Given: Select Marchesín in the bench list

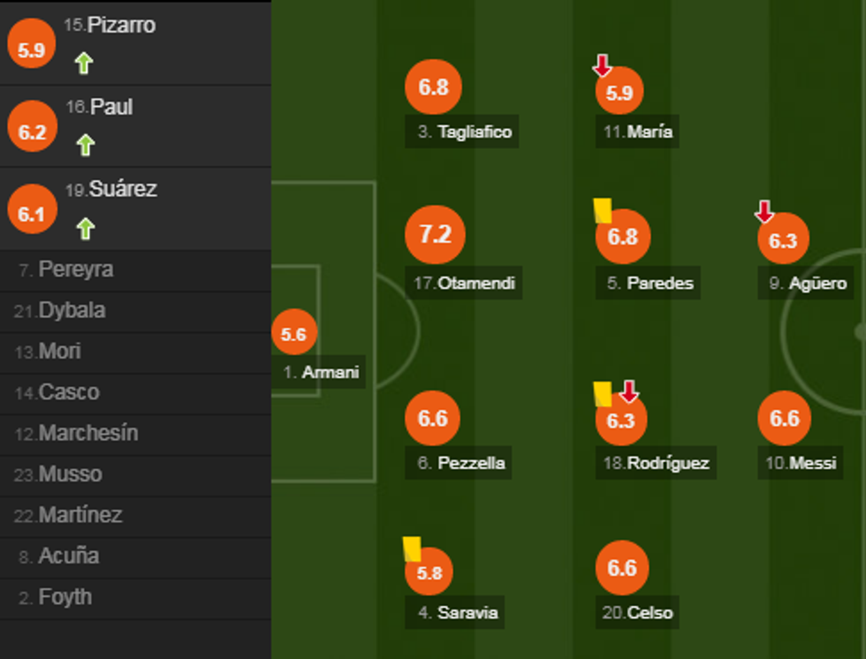Looking at the screenshot, I should pyautogui.click(x=88, y=434).
